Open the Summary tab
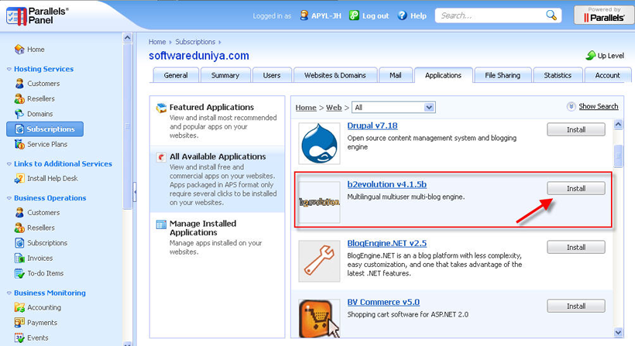 click(225, 75)
